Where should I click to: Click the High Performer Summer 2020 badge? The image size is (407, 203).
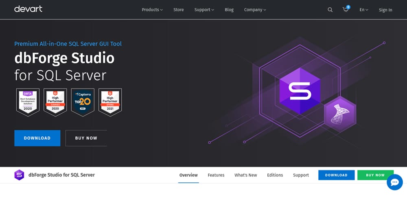55,102
